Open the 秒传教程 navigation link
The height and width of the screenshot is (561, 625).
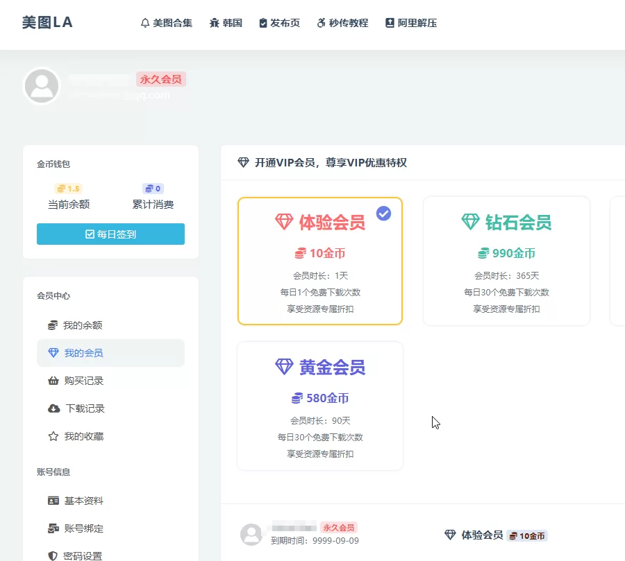(x=343, y=23)
